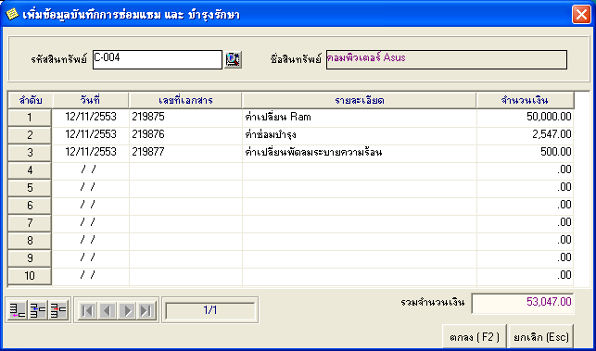Screen dimensions: 596x351
Task: Click document number 219876
Action: point(185,135)
